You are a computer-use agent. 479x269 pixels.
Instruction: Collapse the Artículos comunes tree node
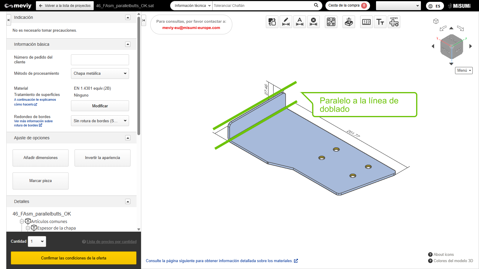[22, 221]
